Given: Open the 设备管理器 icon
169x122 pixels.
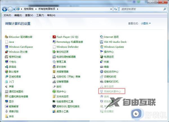Looking at the screenshot, I should [x=54, y=82].
